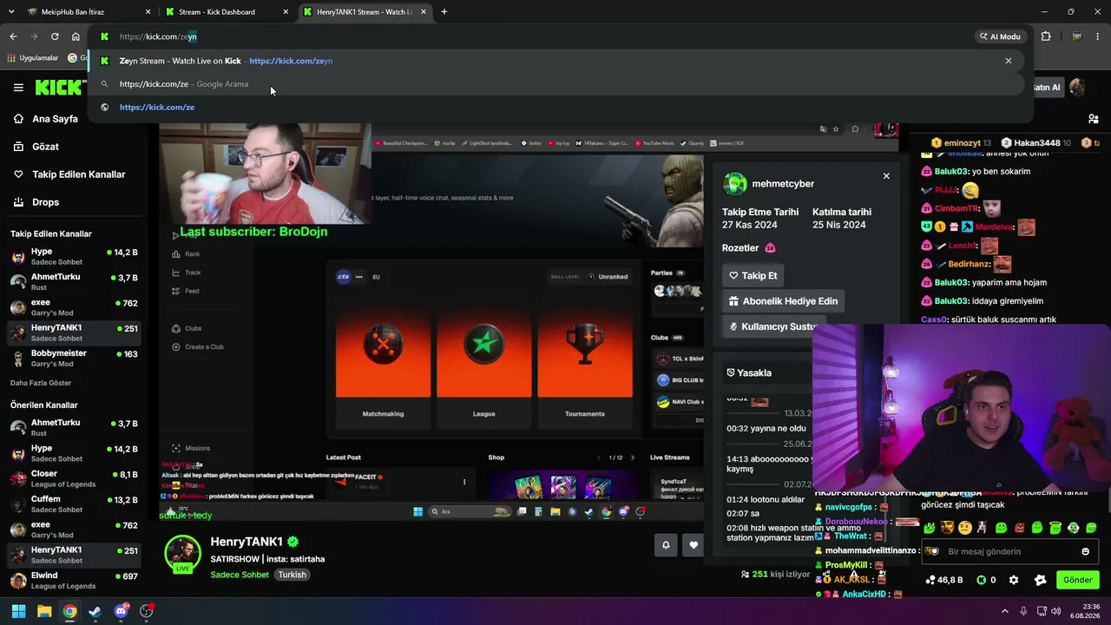Open Steam from the taskbar

95,611
